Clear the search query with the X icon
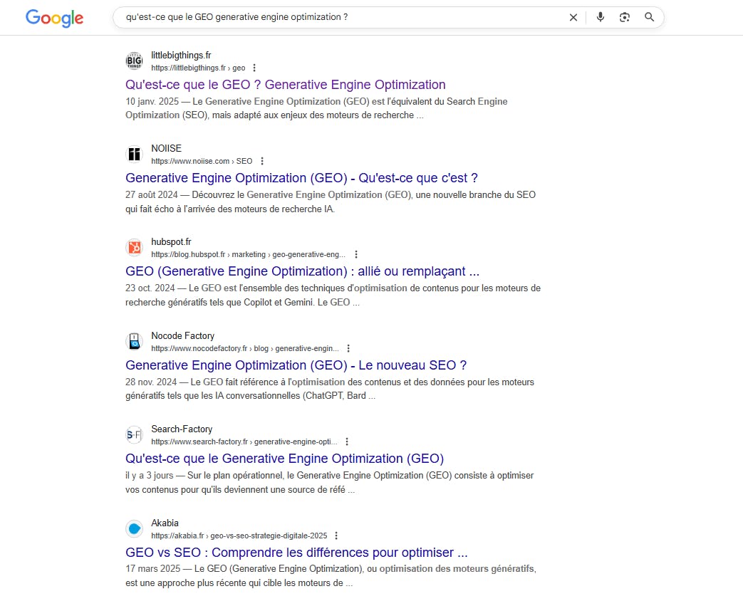Image resolution: width=743 pixels, height=611 pixels. (x=573, y=18)
